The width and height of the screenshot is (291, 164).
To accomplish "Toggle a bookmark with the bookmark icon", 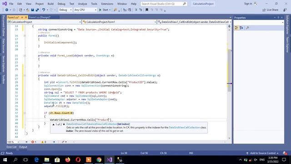I will click(x=147, y=10).
